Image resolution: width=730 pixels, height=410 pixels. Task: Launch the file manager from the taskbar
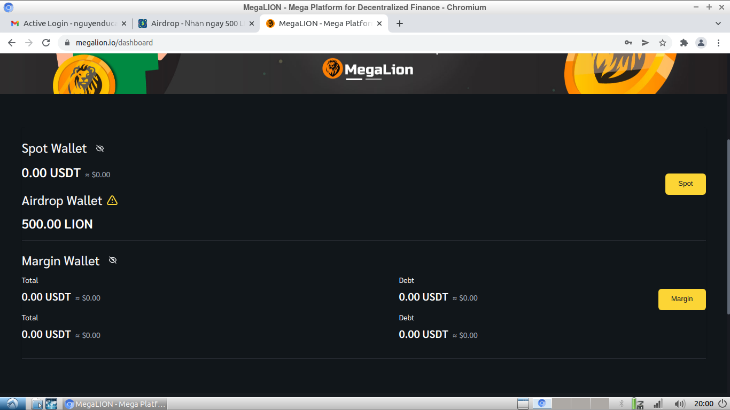click(37, 404)
